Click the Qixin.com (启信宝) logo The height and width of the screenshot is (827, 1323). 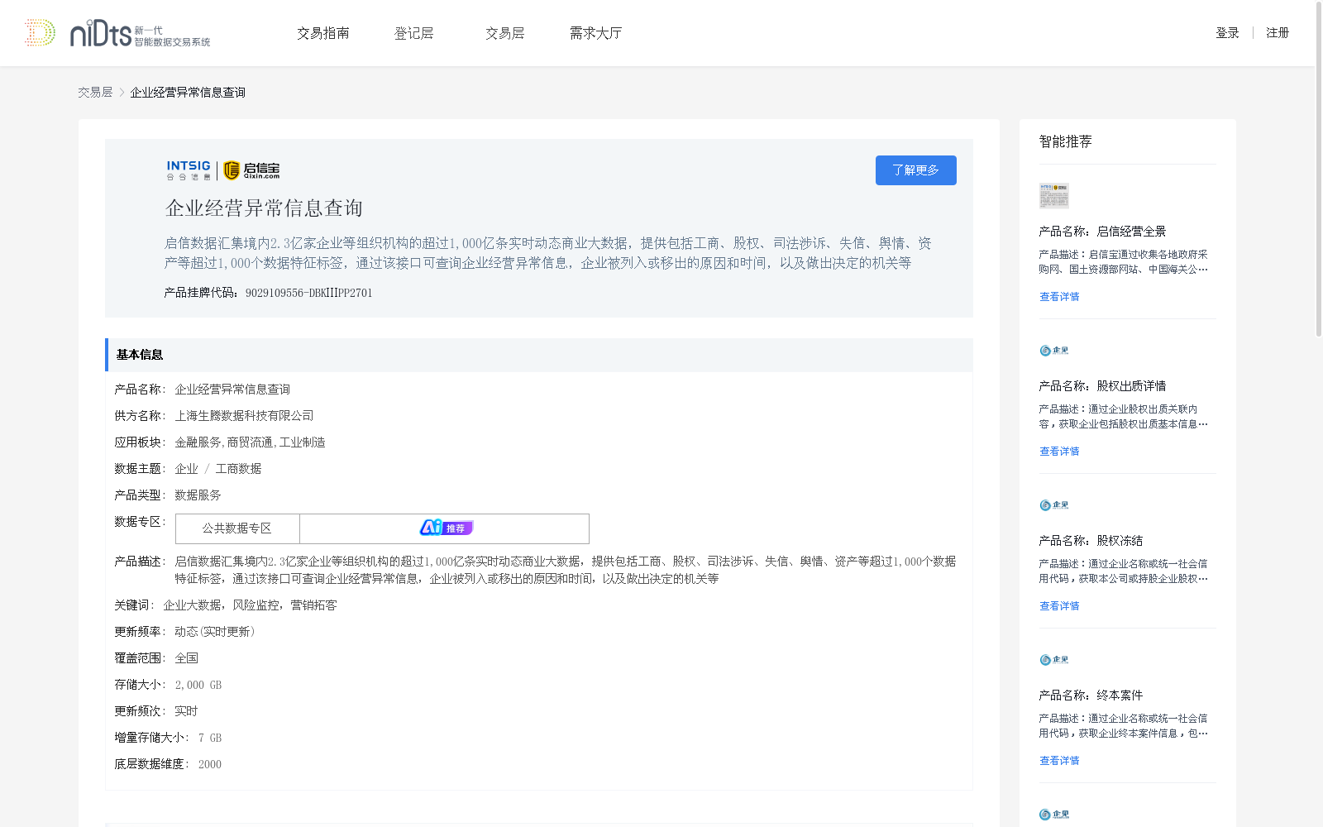point(251,170)
